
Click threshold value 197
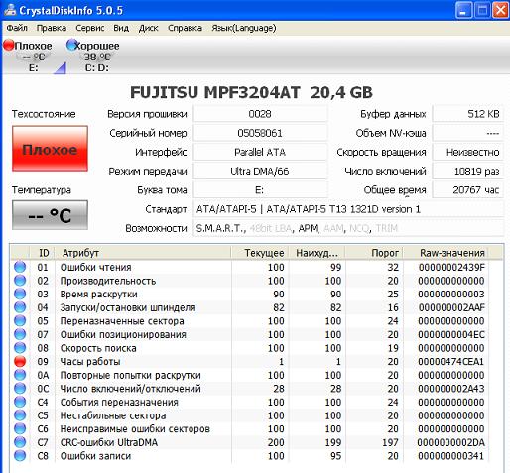click(390, 442)
